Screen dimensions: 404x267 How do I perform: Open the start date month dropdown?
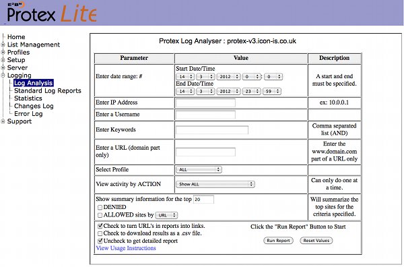(x=205, y=77)
